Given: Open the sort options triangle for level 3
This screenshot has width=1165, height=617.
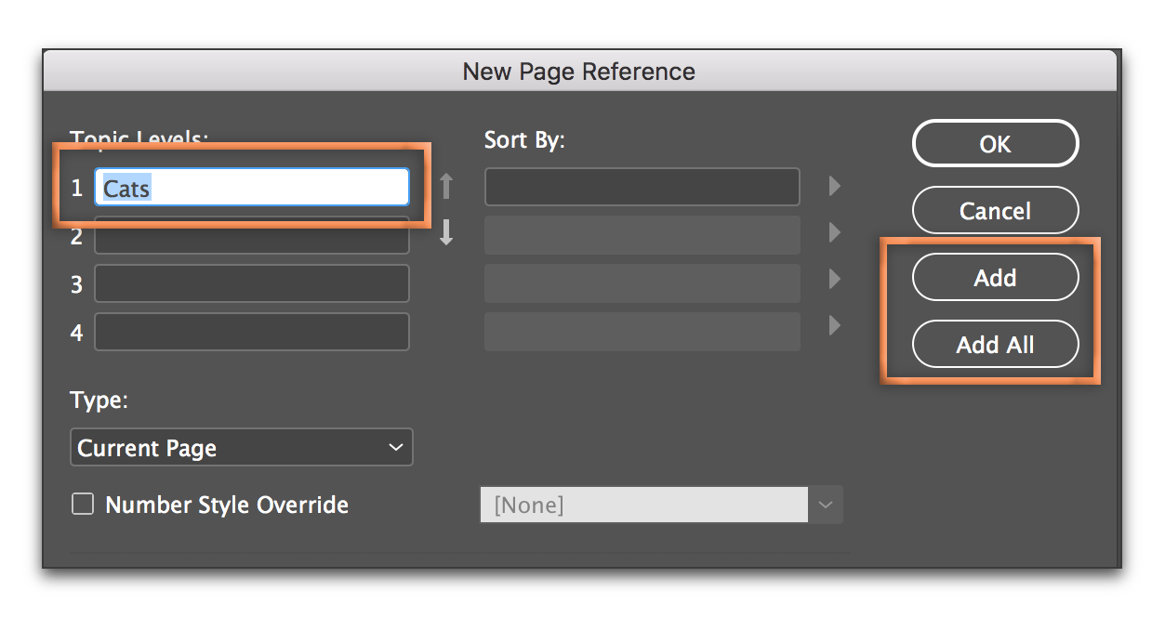Looking at the screenshot, I should click(833, 279).
